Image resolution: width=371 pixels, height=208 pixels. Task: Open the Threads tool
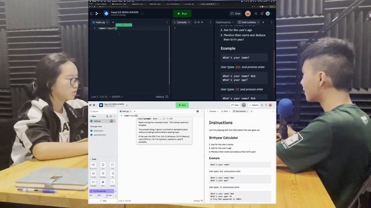93,174
